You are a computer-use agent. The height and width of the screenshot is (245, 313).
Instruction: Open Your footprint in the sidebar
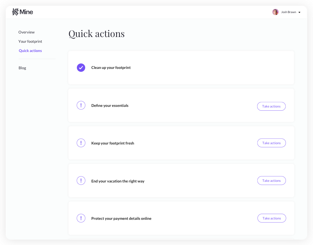click(x=30, y=41)
